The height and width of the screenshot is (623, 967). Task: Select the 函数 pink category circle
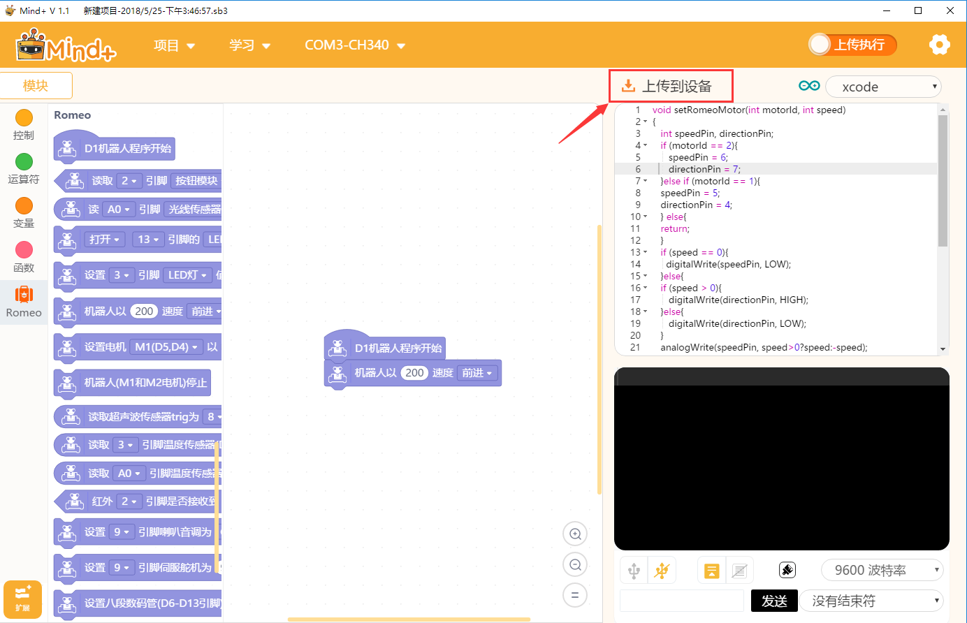pyautogui.click(x=24, y=250)
